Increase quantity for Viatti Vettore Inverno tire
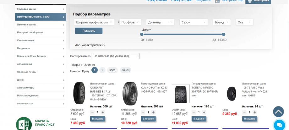Viewport: 289px width, 130px height. tap(255, 112)
